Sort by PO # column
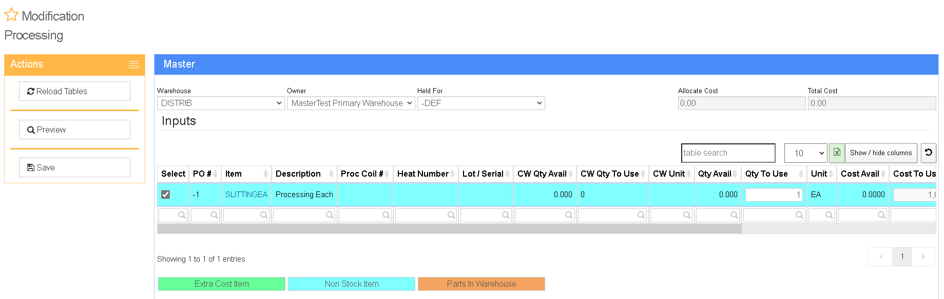The height and width of the screenshot is (299, 944). [205, 174]
